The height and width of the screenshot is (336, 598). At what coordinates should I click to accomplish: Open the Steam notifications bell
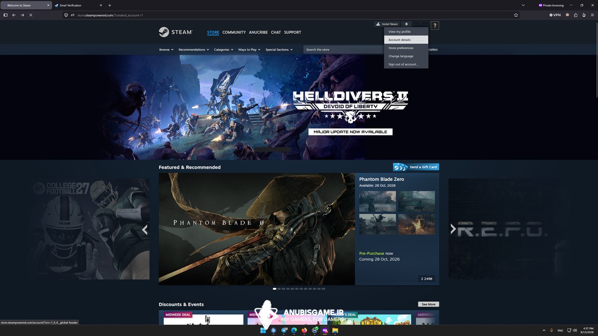pyautogui.click(x=406, y=24)
